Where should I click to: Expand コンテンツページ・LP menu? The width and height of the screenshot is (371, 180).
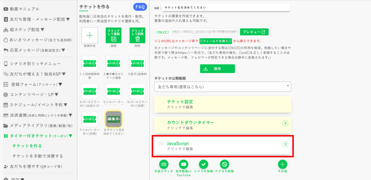[31, 95]
